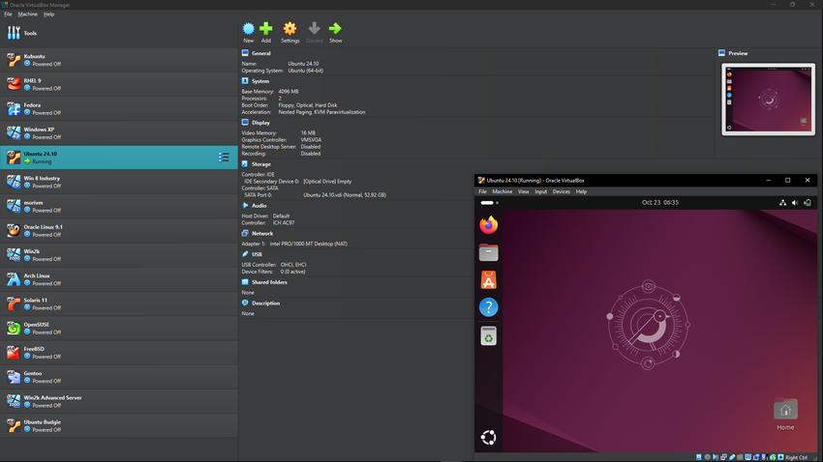This screenshot has width=823, height=462.
Task: Open the Home folder on the guest desktop
Action: click(x=785, y=414)
